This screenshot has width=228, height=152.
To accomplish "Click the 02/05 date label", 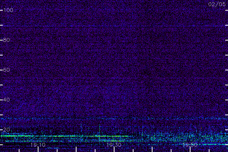I will pyautogui.click(x=217, y=4).
